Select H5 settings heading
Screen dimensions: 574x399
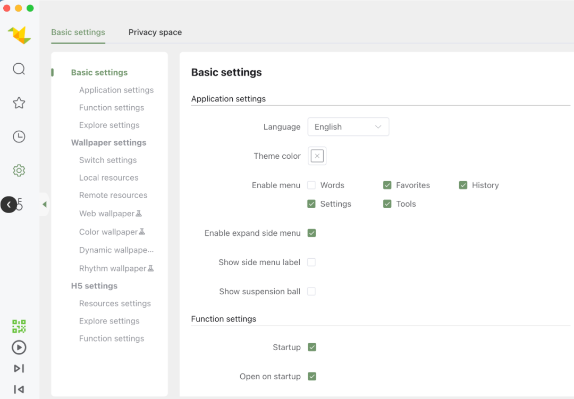(x=94, y=286)
